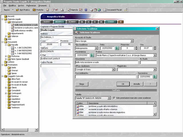The height and width of the screenshot is (137, 183).
Task: Click the globe toolbar icon
Action: click(x=99, y=10)
